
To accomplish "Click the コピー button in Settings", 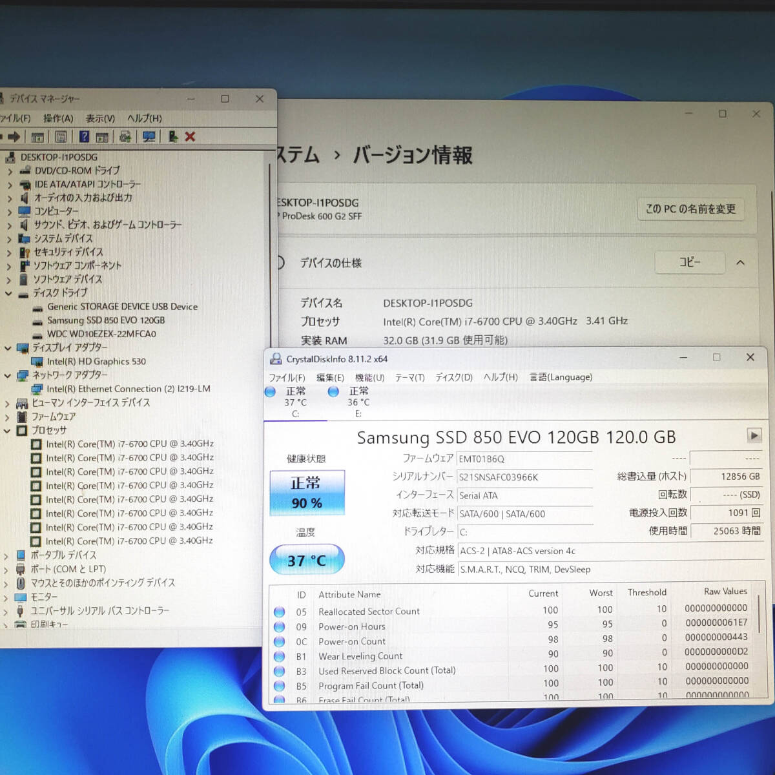I will click(x=689, y=262).
